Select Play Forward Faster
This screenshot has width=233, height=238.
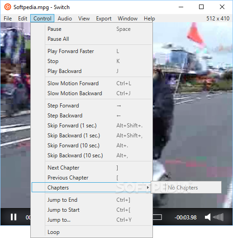[x=92, y=51]
